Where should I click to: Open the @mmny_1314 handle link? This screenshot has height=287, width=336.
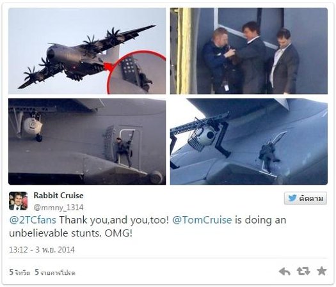(x=58, y=207)
